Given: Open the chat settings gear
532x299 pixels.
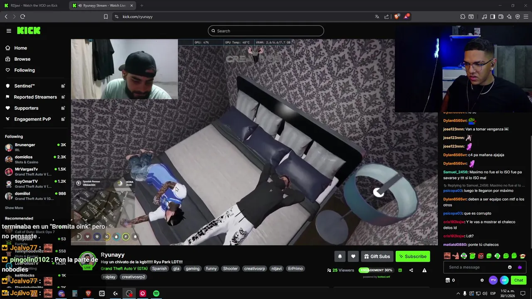Looking at the screenshot, I should (482, 280).
